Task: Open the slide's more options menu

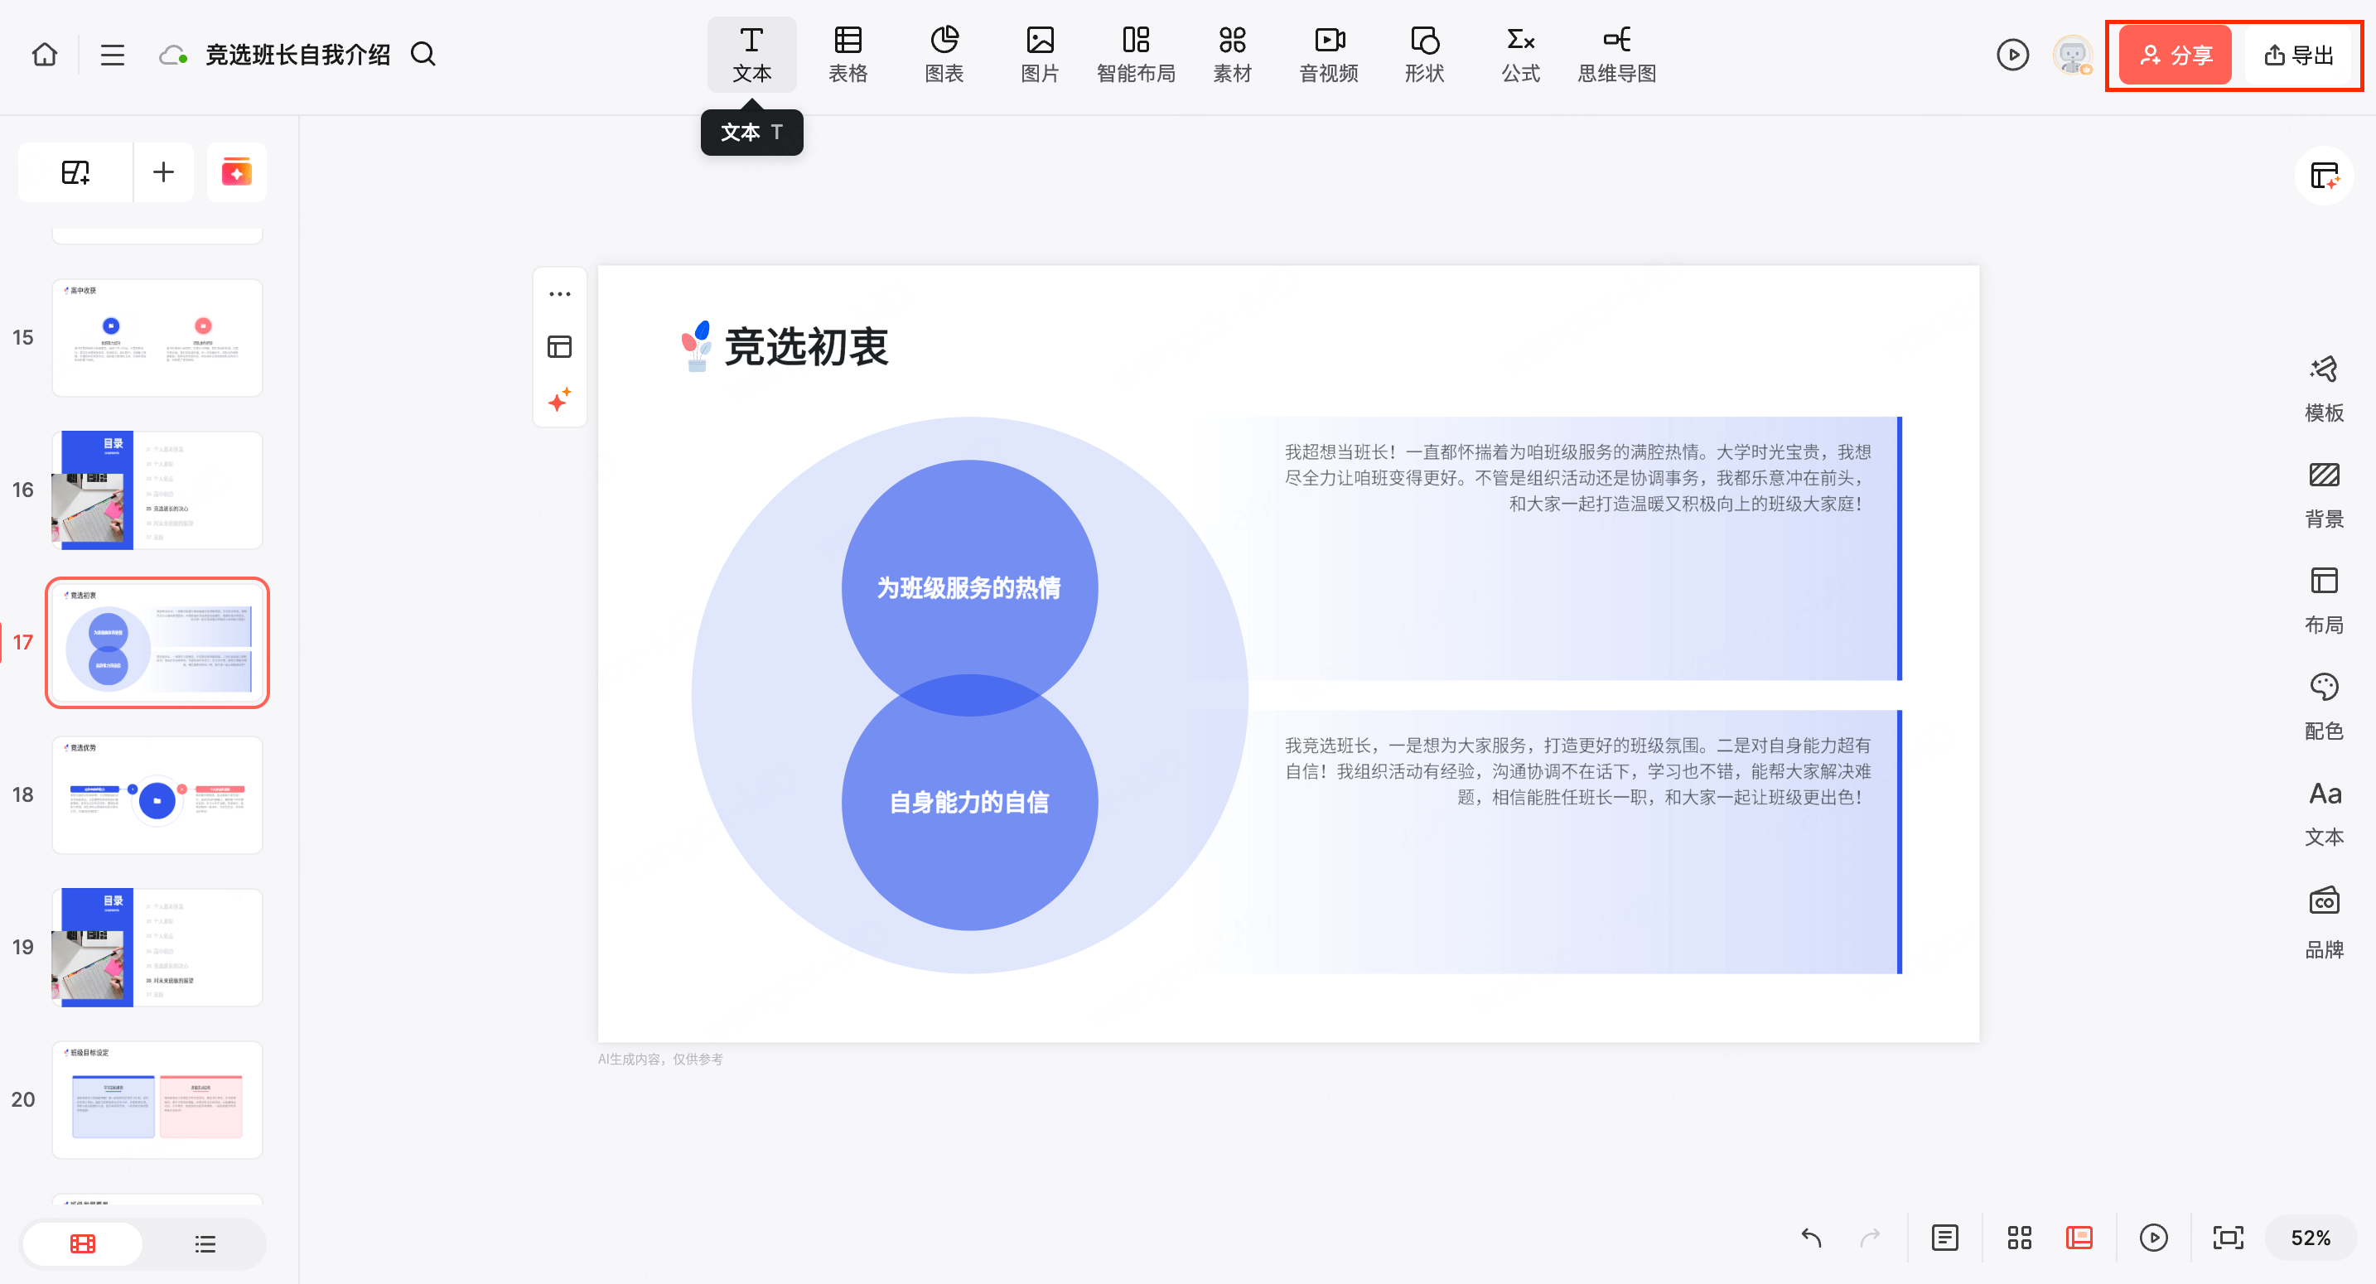Action: (559, 293)
